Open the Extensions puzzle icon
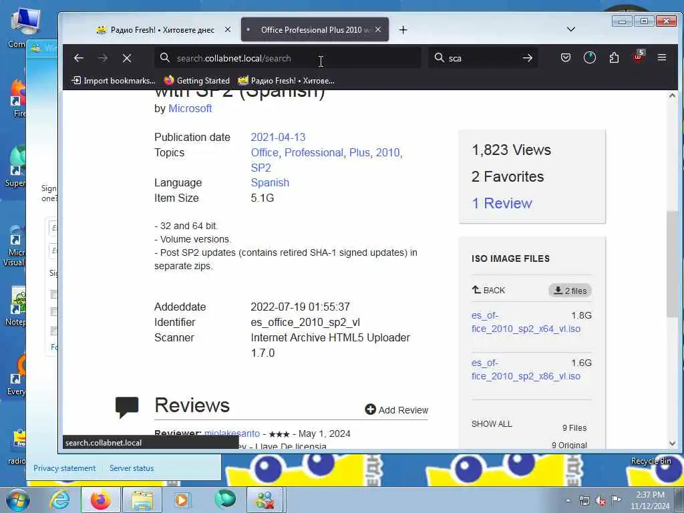 pos(614,57)
